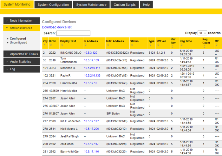Image resolution: width=222 pixels, height=156 pixels.
Task: Collapse the Stations/Devices section
Action: [x=21, y=28]
